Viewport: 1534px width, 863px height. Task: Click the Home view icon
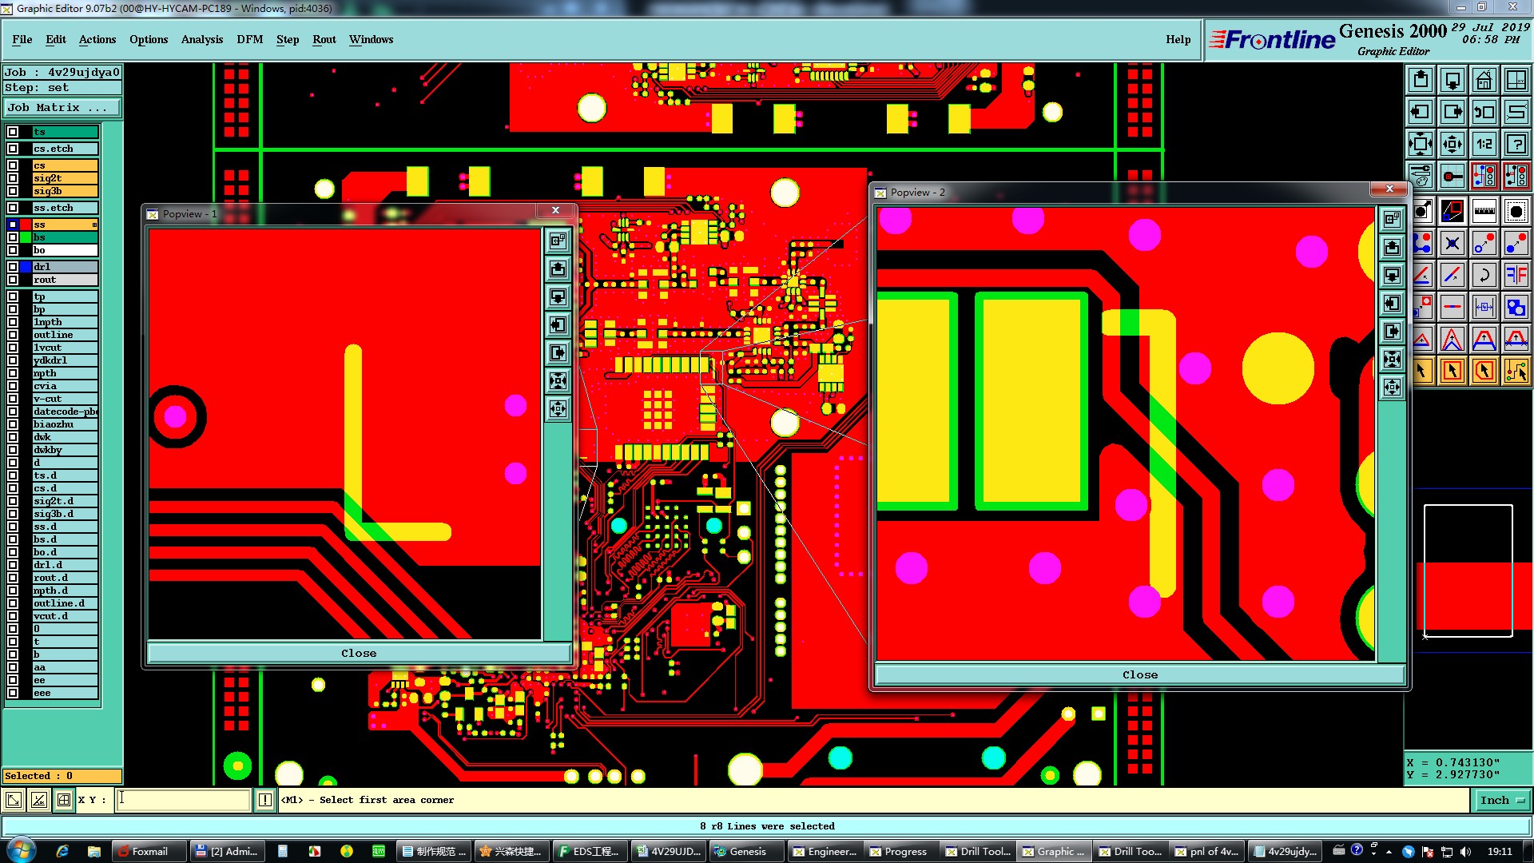1484,80
